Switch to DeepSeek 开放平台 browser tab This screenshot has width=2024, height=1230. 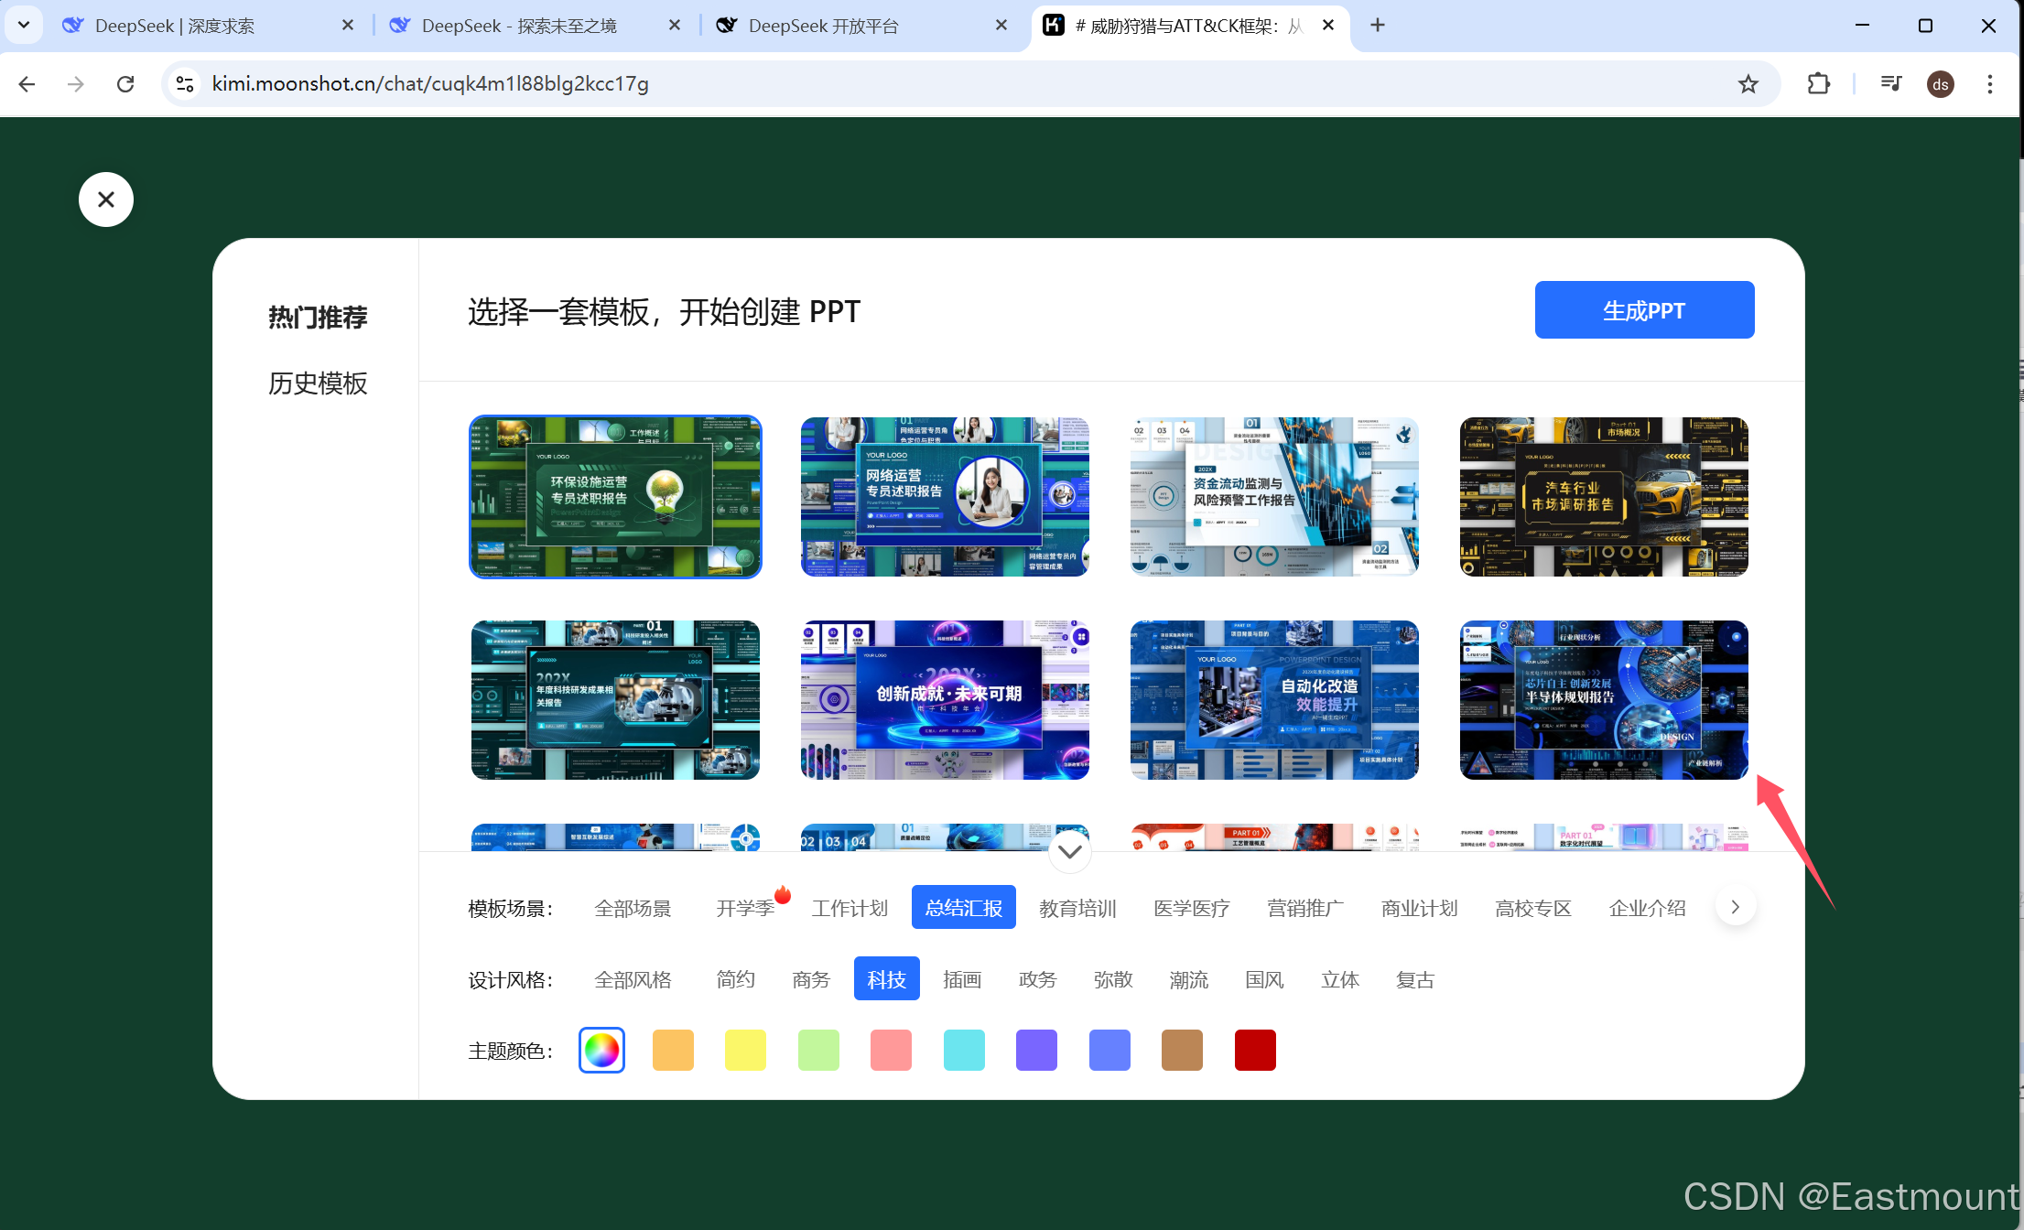click(x=824, y=26)
